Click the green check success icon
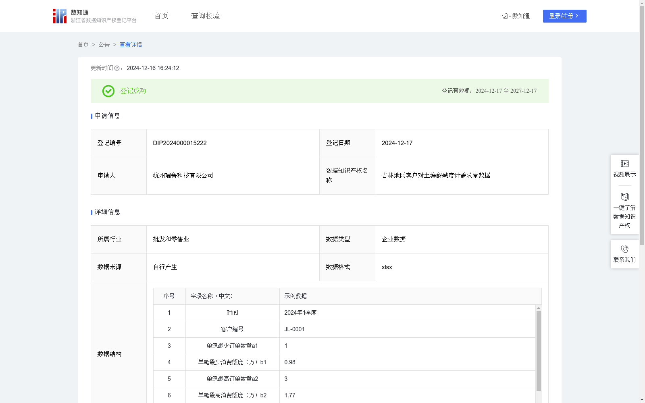The width and height of the screenshot is (645, 403). [108, 91]
